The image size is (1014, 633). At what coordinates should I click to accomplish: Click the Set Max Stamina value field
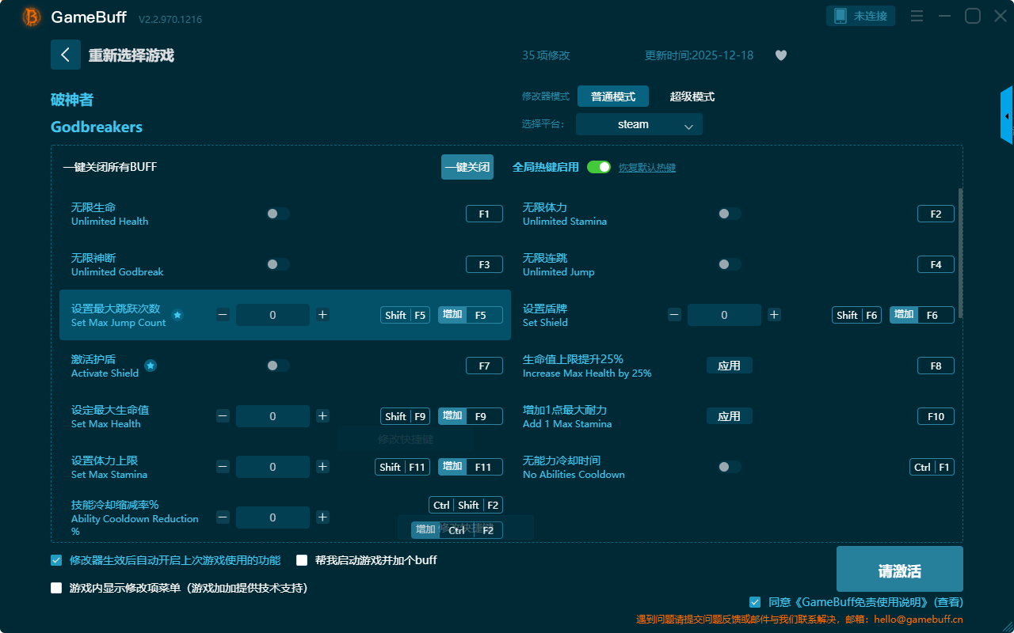[x=273, y=467]
